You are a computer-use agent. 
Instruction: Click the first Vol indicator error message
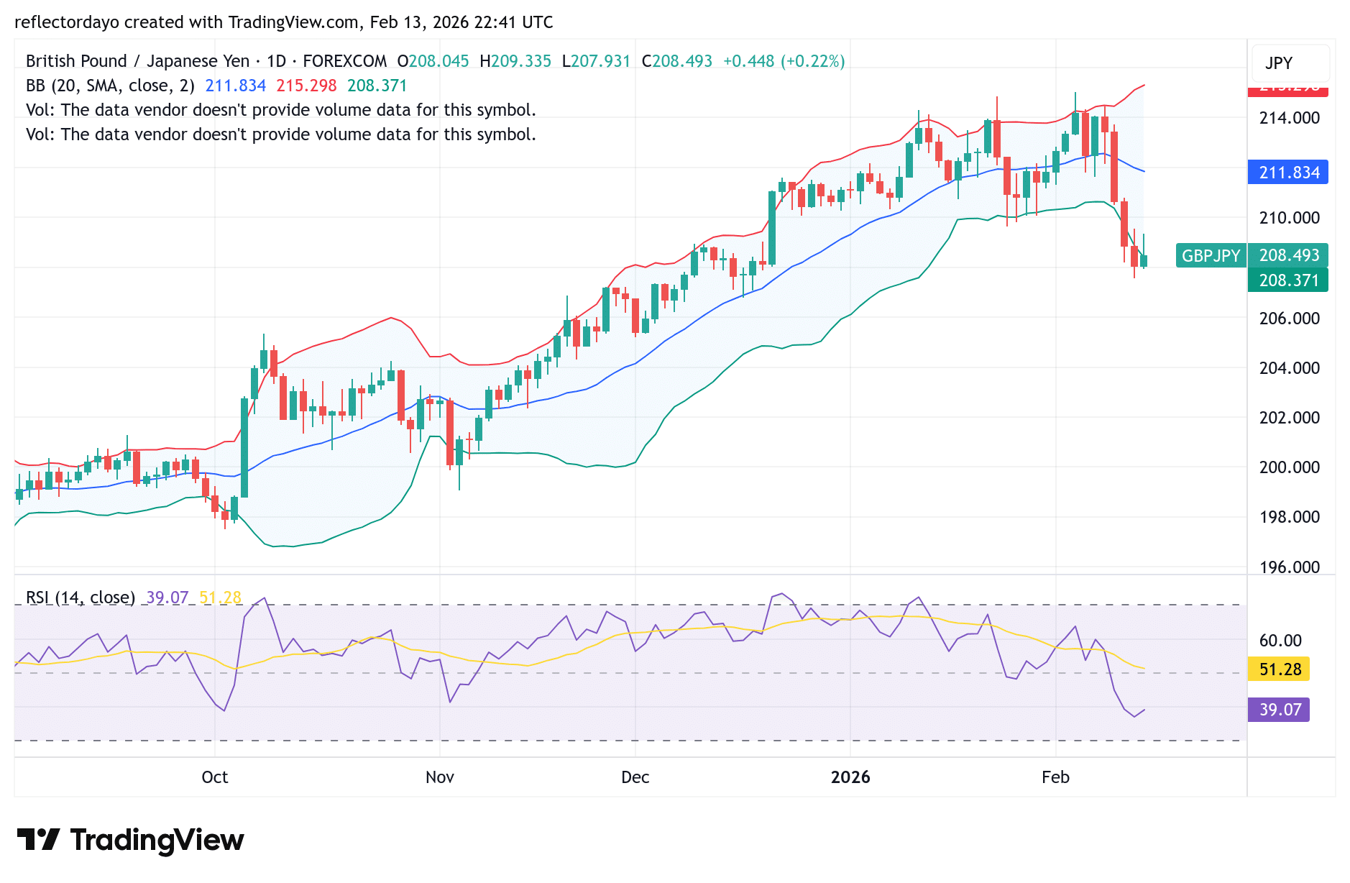pos(280,110)
